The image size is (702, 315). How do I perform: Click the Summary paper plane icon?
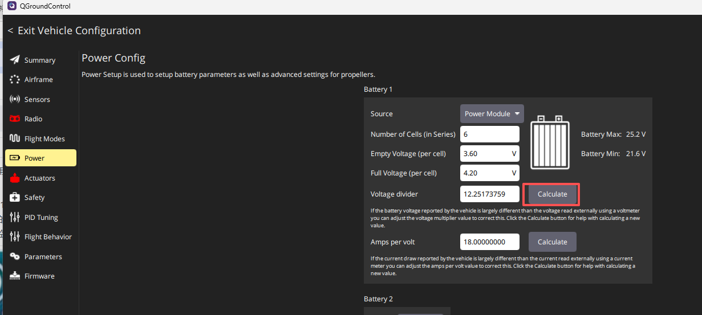click(15, 60)
